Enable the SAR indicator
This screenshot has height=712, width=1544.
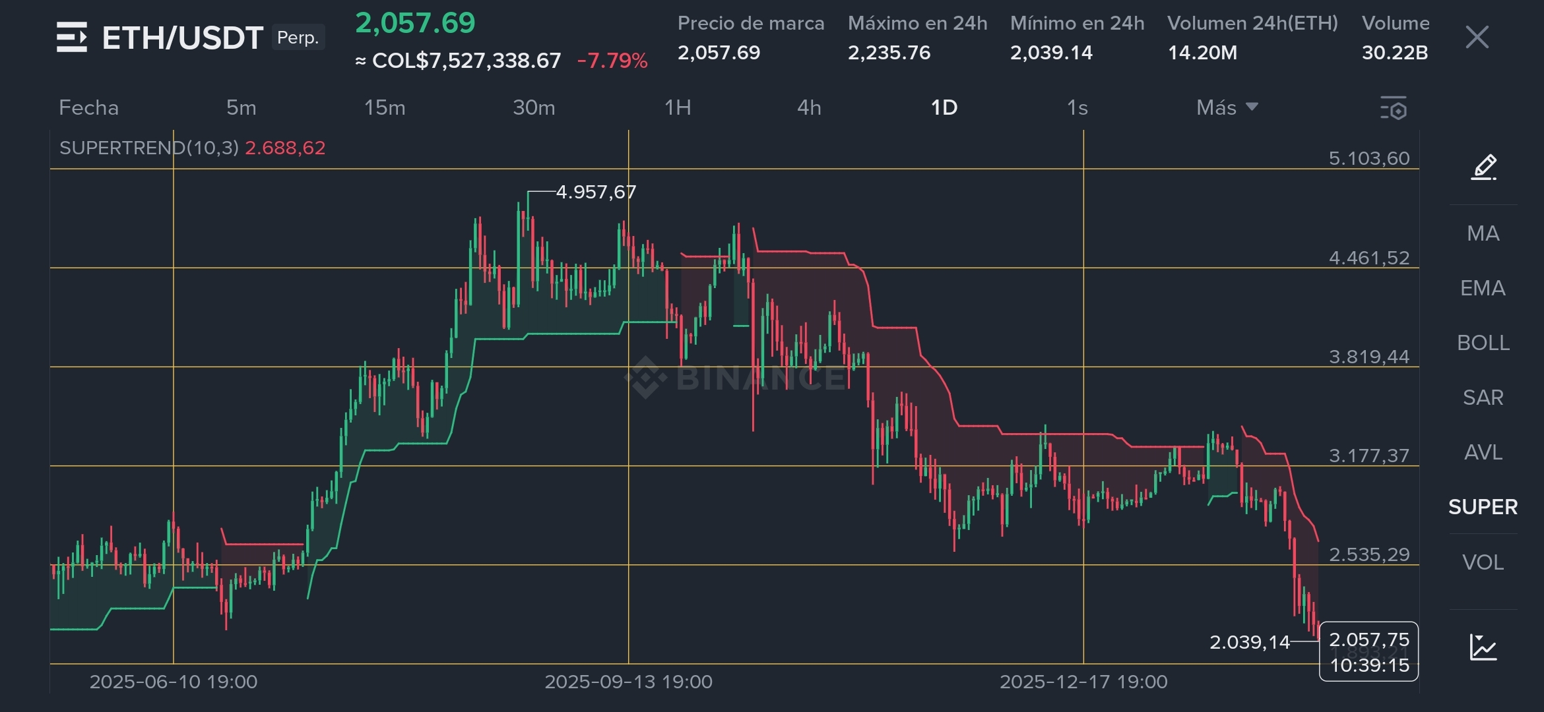[1483, 398]
